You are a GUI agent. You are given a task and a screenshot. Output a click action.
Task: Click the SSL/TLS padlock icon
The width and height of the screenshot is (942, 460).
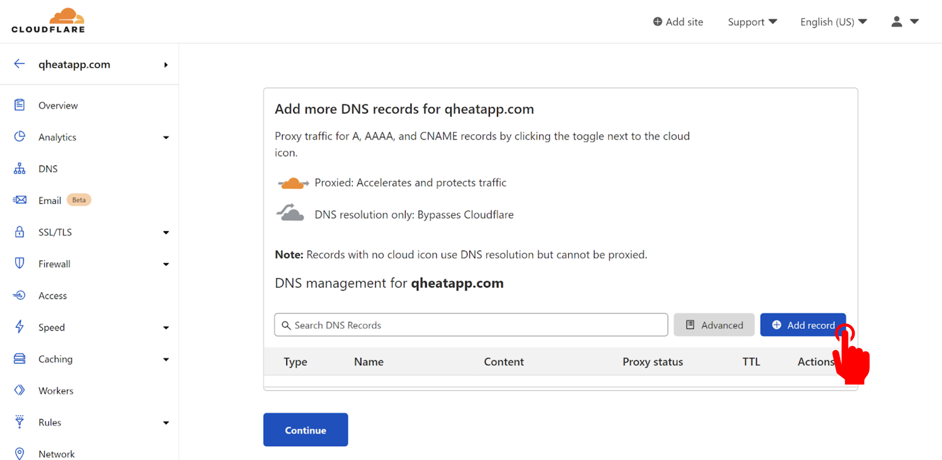click(20, 232)
